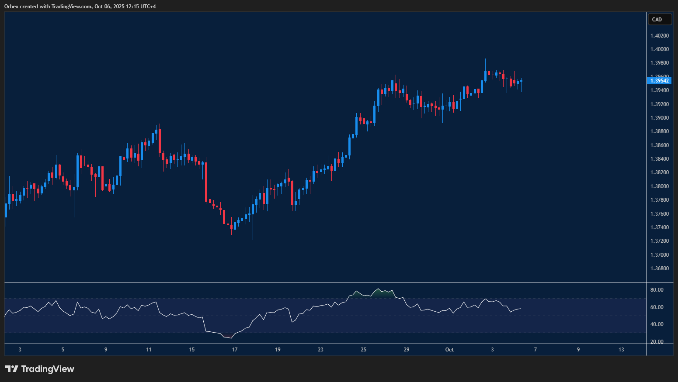Open the CAD currency selector
This screenshot has height=382, width=678.
pyautogui.click(x=659, y=19)
